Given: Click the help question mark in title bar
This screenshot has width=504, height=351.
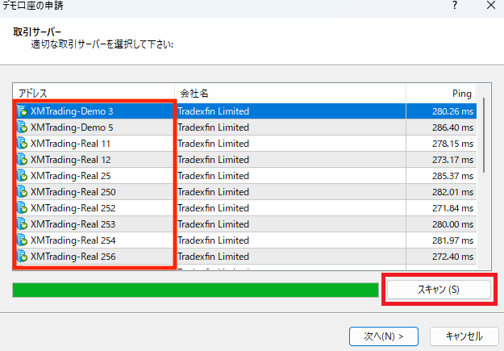Looking at the screenshot, I should point(454,6).
